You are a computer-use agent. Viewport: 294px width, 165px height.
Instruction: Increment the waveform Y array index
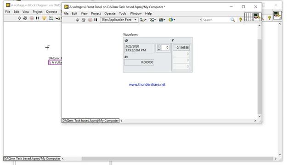coord(159,46)
